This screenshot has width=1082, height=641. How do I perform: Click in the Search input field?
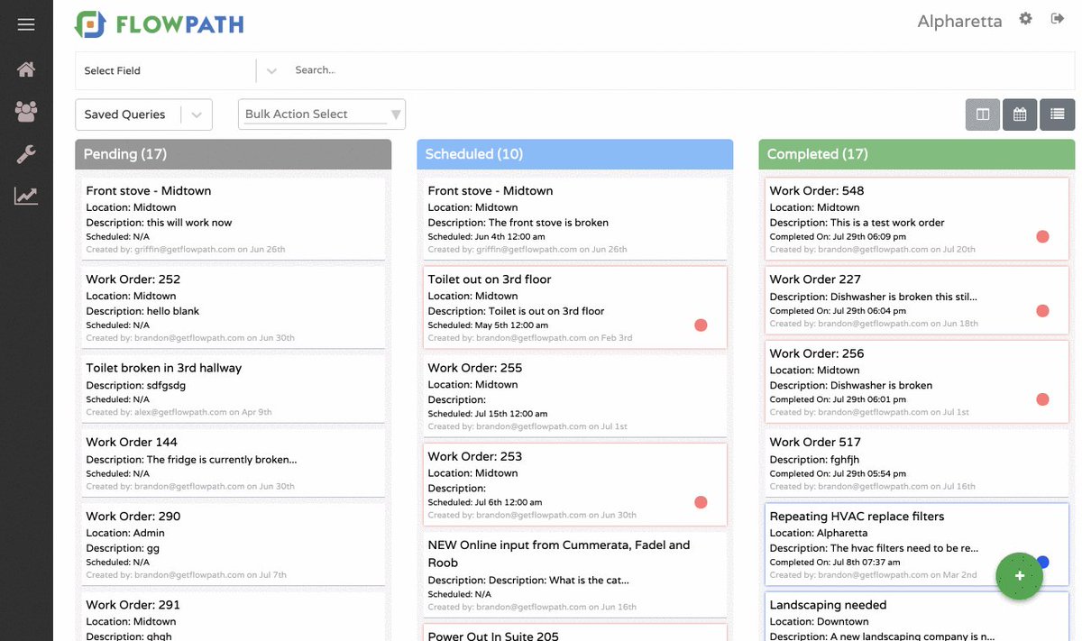pyautogui.click(x=681, y=70)
